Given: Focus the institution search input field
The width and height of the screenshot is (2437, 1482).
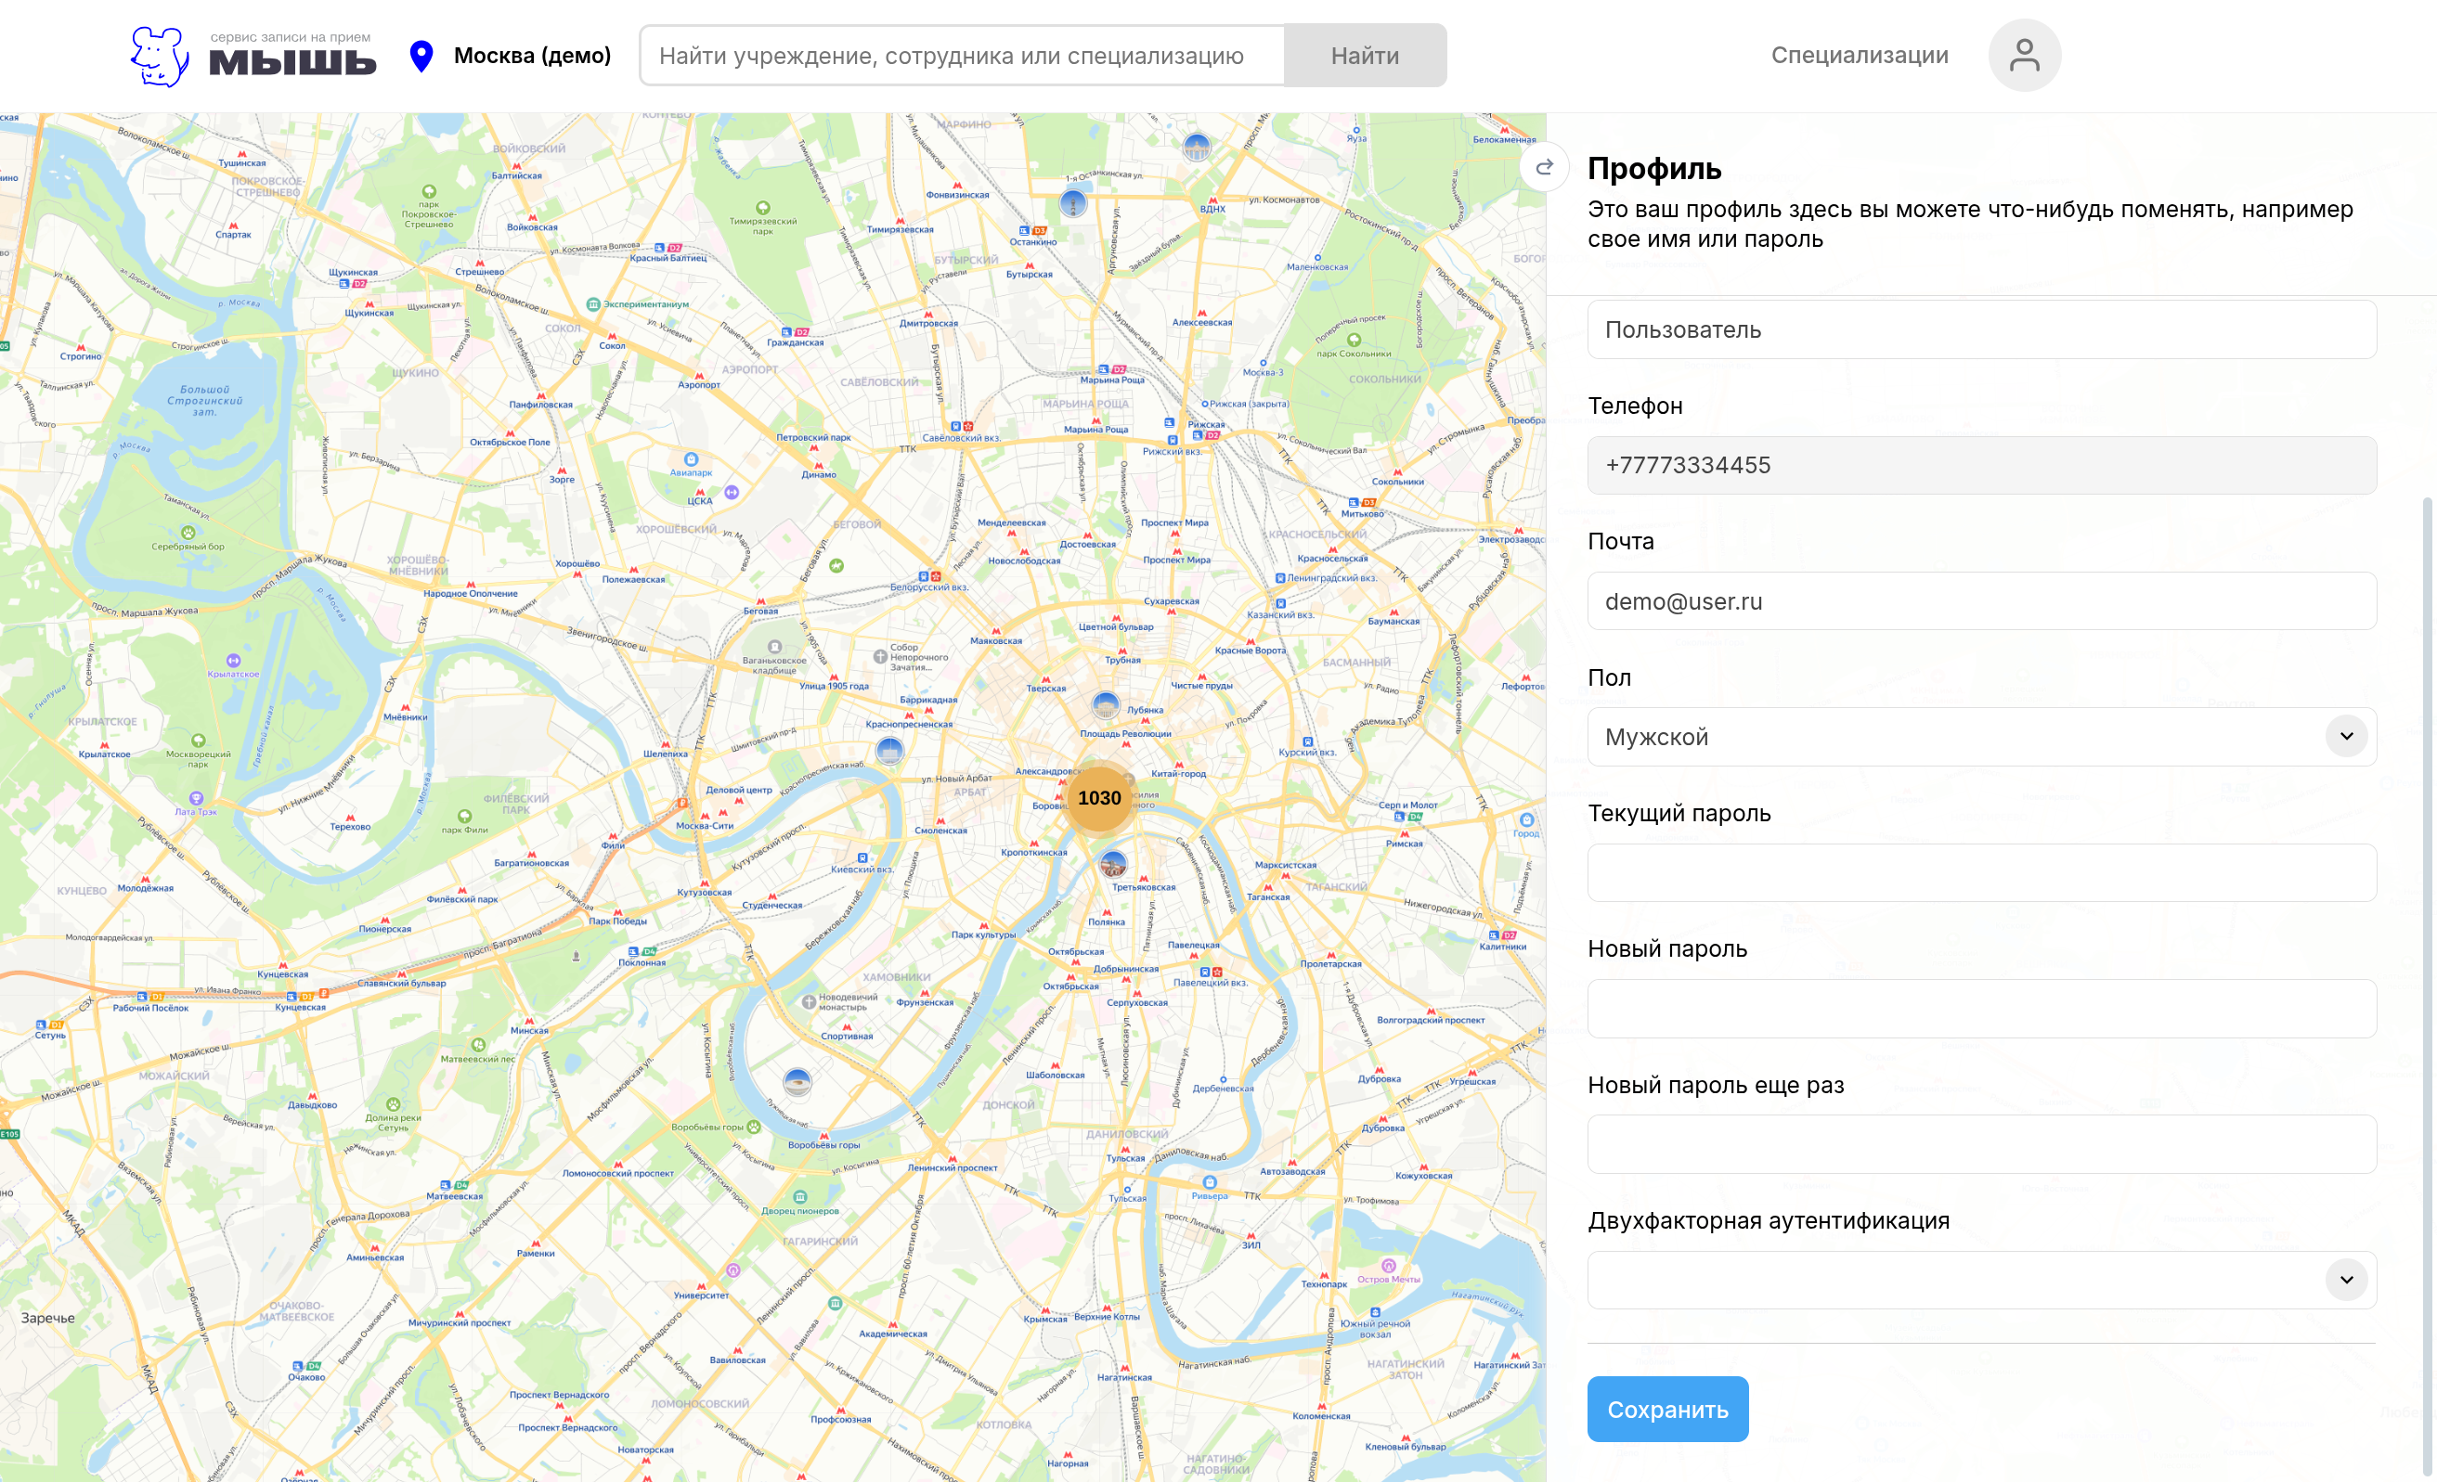Looking at the screenshot, I should 962,57.
